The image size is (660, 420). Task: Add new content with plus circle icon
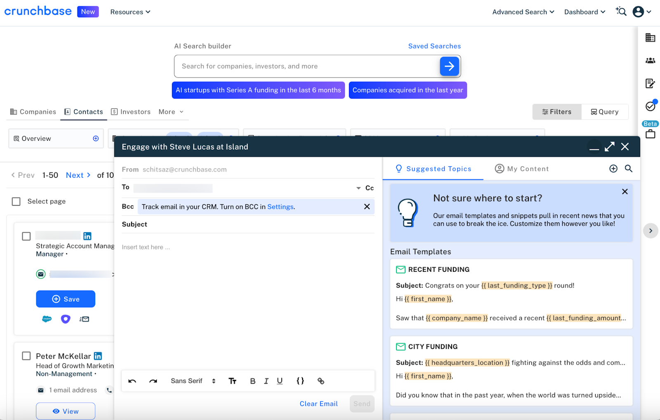point(613,168)
